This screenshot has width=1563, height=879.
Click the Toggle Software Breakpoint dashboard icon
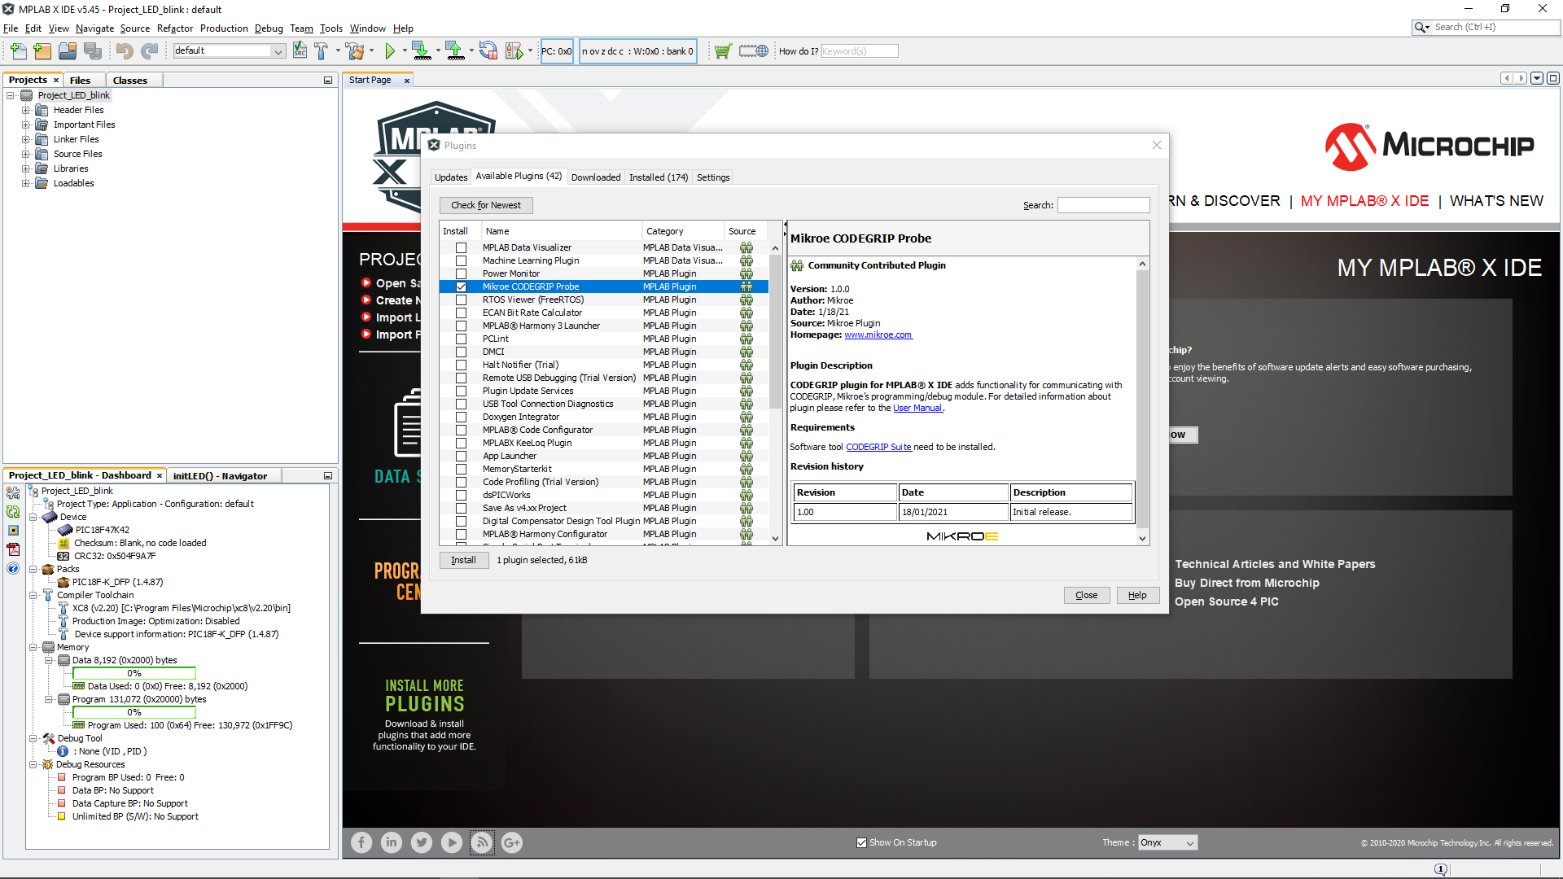13,531
